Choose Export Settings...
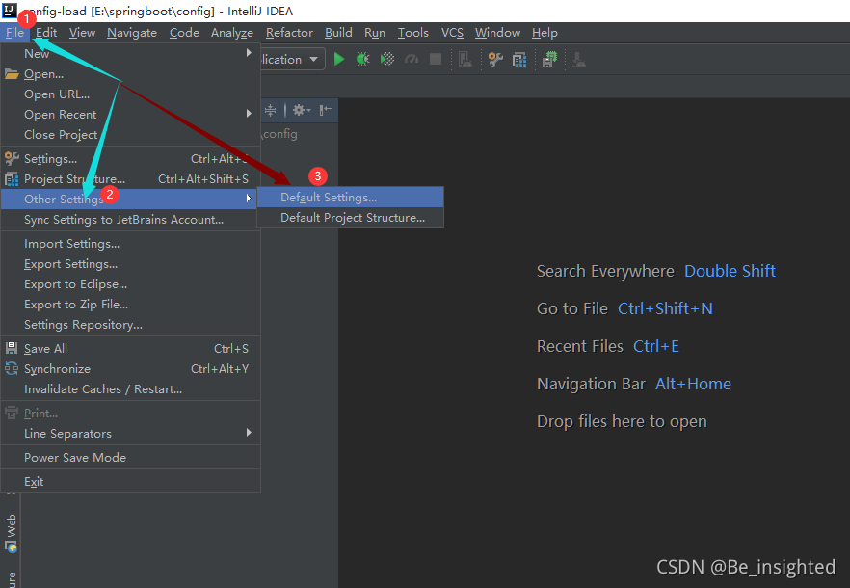Screen dimensions: 850x588 (x=131, y=263)
